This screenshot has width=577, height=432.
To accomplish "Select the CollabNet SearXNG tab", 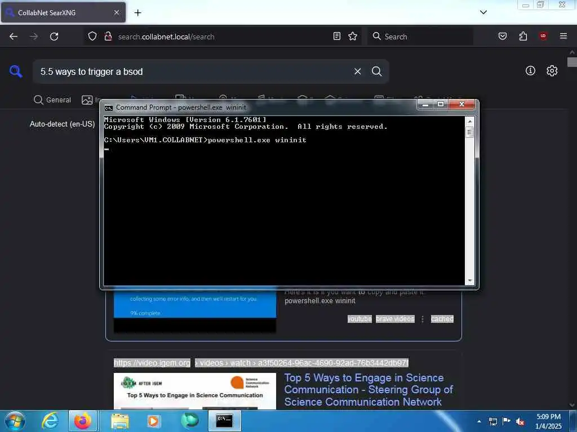I will click(x=63, y=12).
